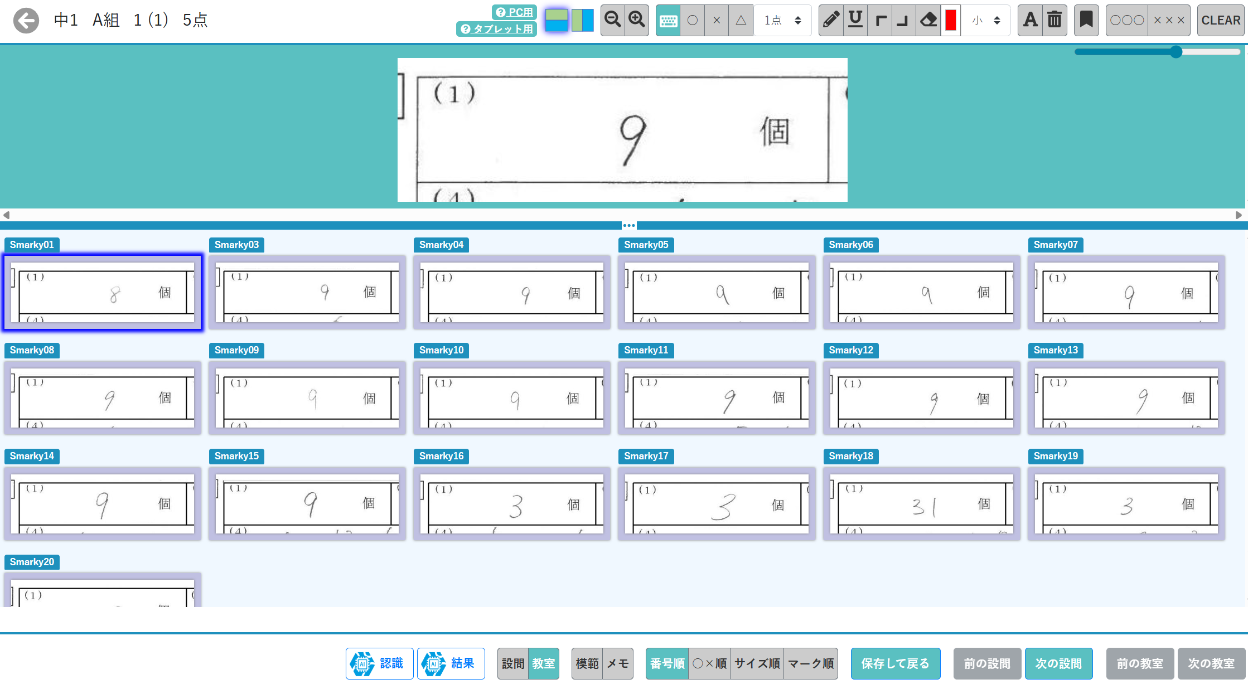Select the text A tool
Viewport: 1248px width, 689px height.
pyautogui.click(x=1030, y=20)
